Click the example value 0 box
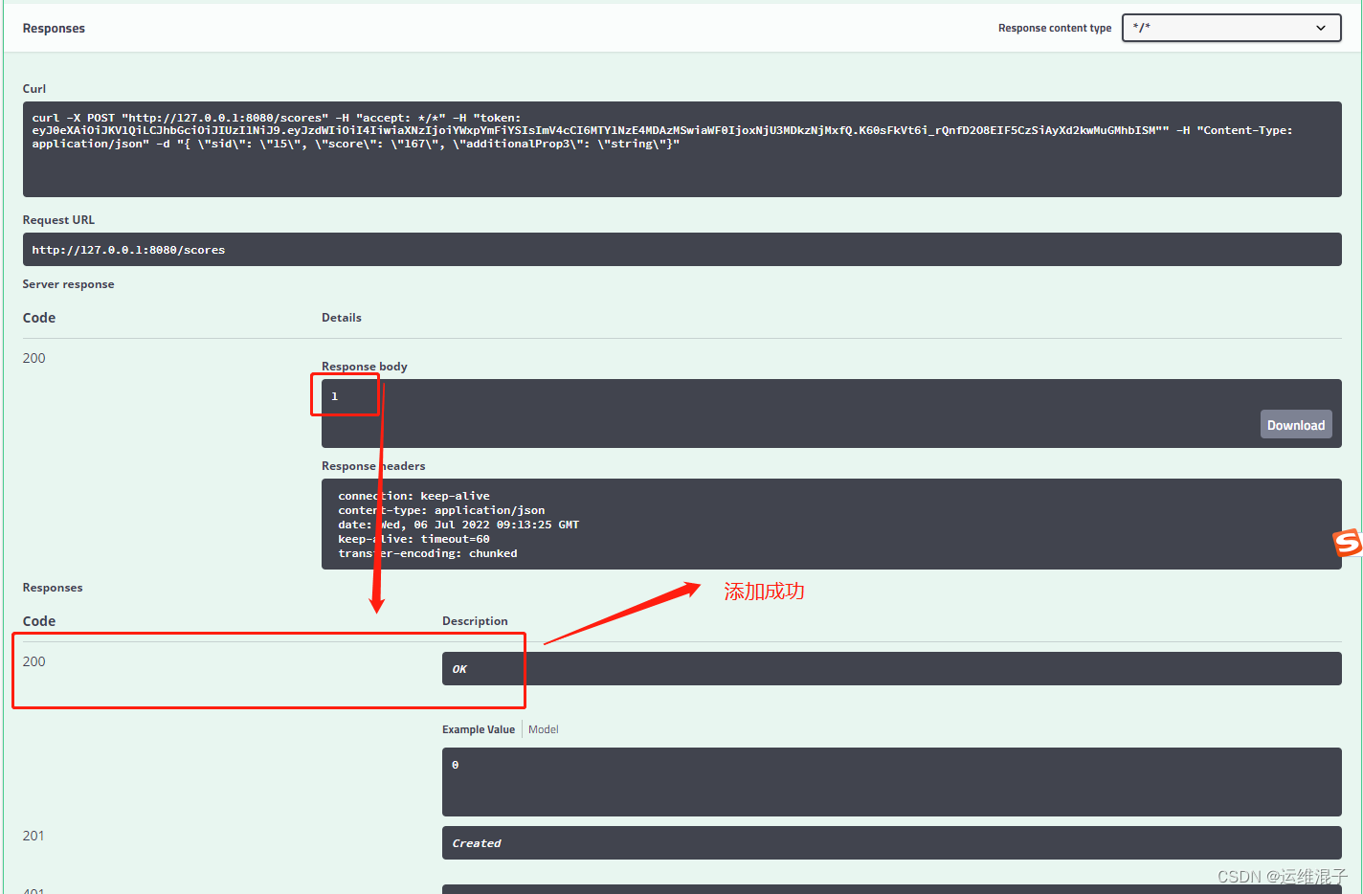Image resolution: width=1363 pixels, height=894 pixels. (891, 782)
